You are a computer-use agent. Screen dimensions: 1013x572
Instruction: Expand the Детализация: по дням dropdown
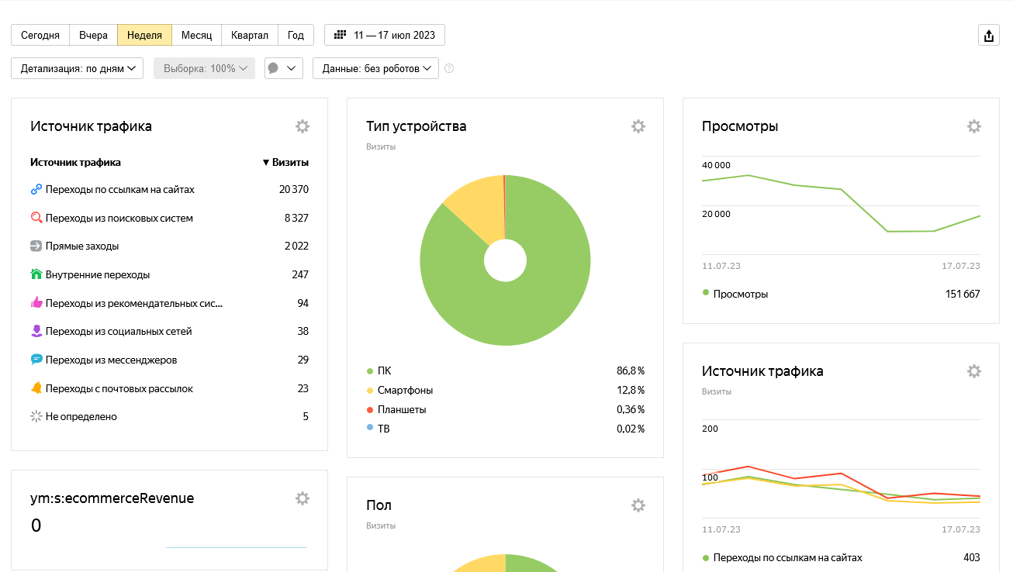coord(78,68)
